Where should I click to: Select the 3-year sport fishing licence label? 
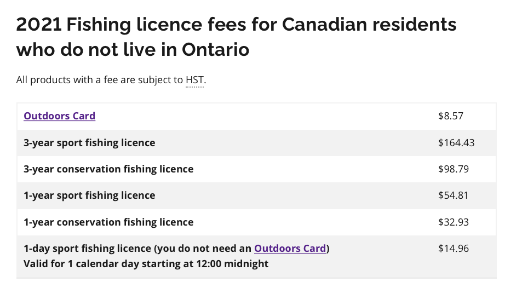click(89, 143)
